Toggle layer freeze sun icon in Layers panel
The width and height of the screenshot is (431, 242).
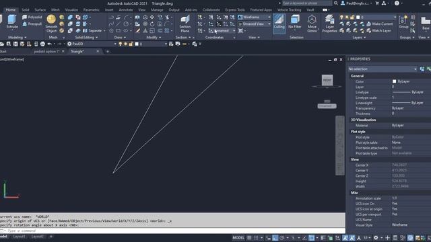click(347, 17)
